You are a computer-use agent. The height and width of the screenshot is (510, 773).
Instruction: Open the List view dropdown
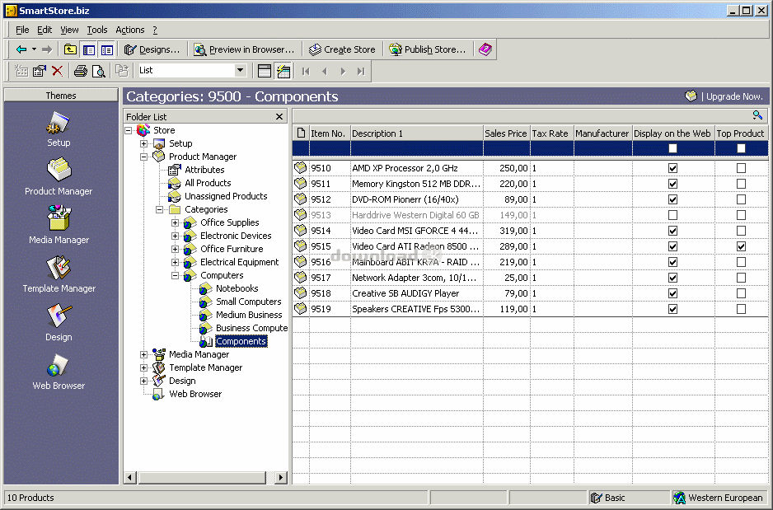[x=240, y=71]
